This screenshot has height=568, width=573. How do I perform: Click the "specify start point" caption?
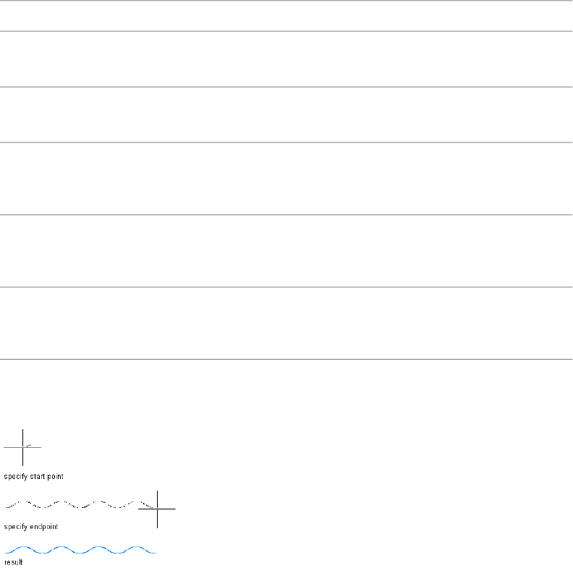coord(33,477)
